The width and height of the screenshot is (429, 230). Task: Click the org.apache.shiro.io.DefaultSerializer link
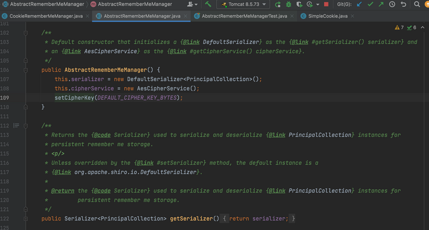point(135,172)
